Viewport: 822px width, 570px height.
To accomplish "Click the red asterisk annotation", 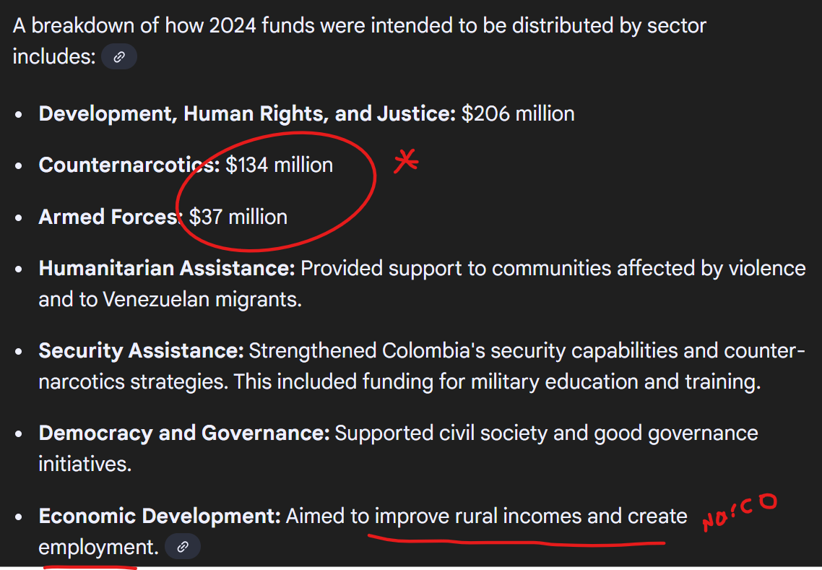I will (406, 162).
